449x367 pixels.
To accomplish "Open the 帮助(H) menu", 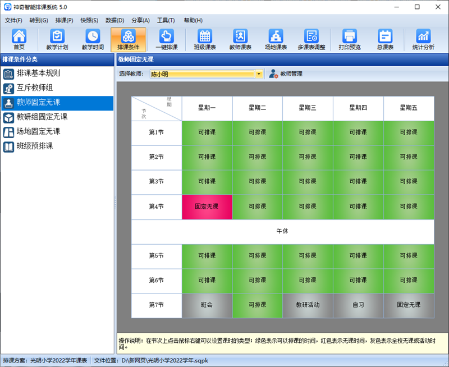I will (193, 20).
